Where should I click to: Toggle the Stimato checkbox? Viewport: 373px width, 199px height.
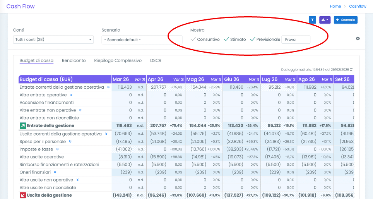pyautogui.click(x=226, y=39)
